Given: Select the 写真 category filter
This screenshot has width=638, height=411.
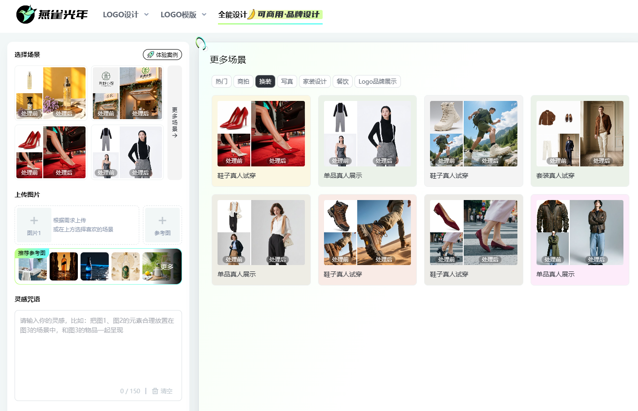Looking at the screenshot, I should pos(287,81).
